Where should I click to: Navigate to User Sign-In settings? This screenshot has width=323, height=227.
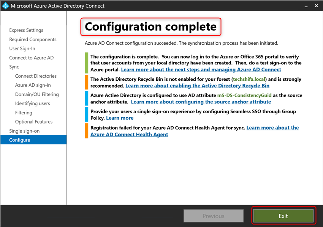click(23, 48)
